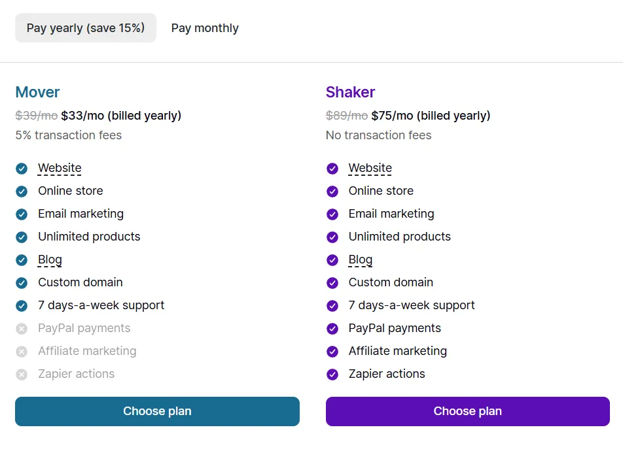Image resolution: width=623 pixels, height=453 pixels.
Task: Click the disabled Zapier actions X icon
Action: (x=22, y=375)
